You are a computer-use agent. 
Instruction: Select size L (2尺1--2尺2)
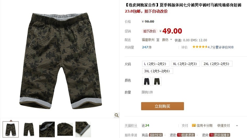[x=156, y=64]
